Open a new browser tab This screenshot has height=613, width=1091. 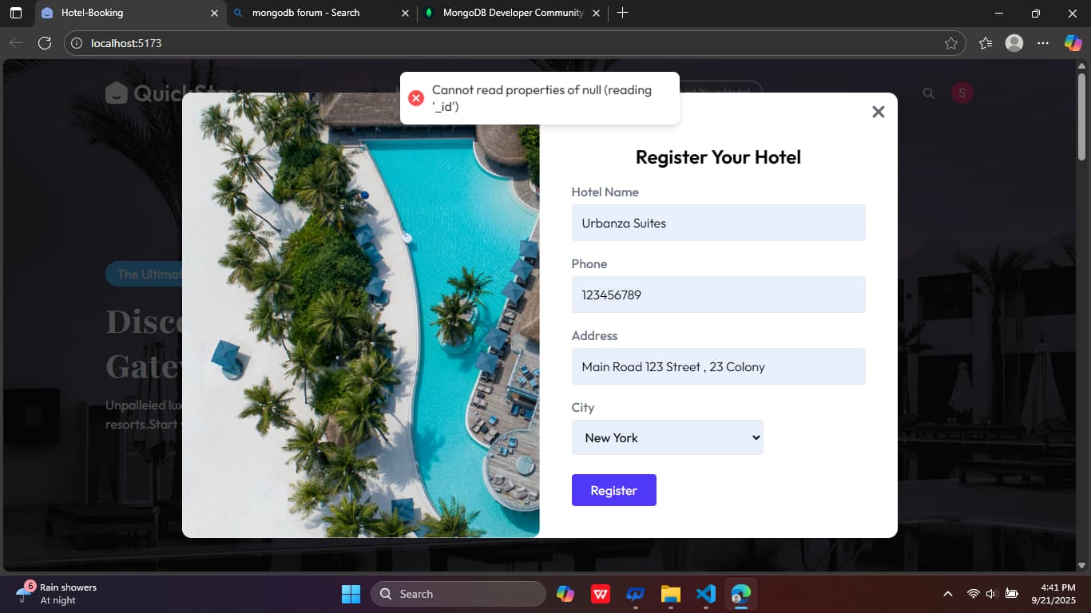[x=623, y=13]
